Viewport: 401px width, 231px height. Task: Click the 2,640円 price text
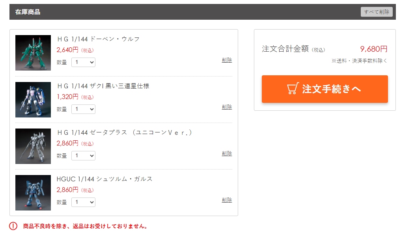point(67,50)
